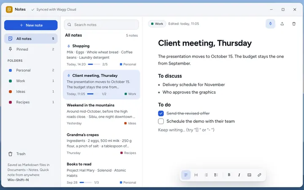Click the 5 notes count label

pyautogui.click(x=132, y=35)
